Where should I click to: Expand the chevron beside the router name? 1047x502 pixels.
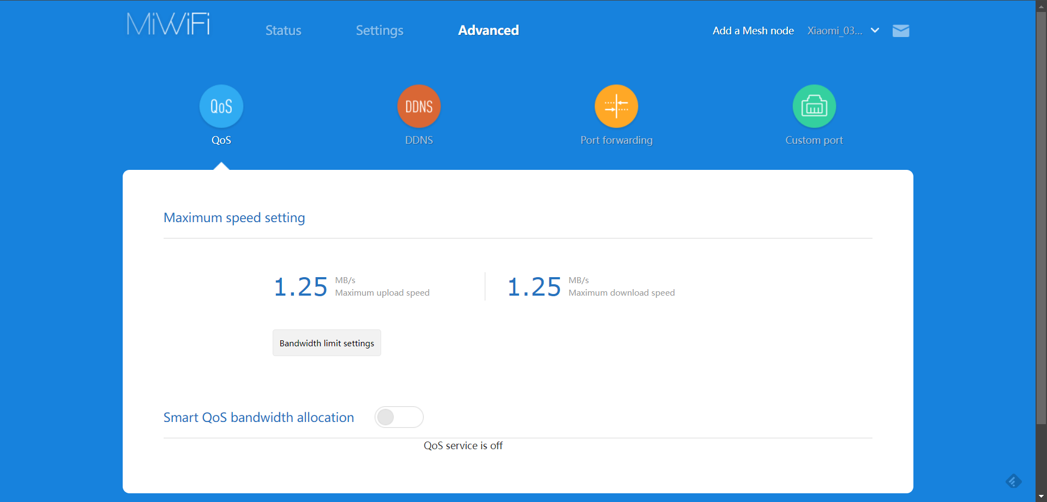coord(875,30)
